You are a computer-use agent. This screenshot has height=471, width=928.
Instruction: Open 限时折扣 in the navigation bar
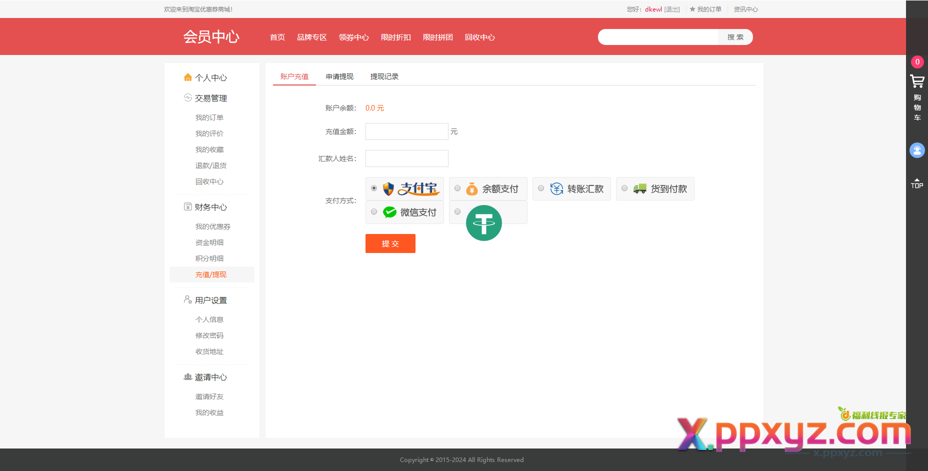pyautogui.click(x=396, y=37)
